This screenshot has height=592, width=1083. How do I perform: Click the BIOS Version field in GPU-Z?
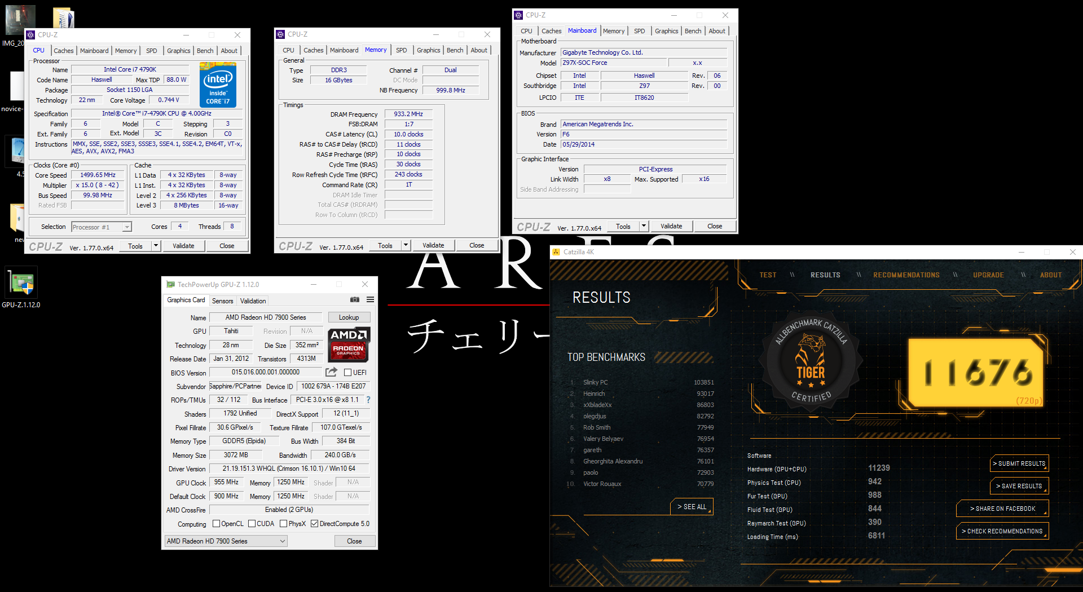266,372
